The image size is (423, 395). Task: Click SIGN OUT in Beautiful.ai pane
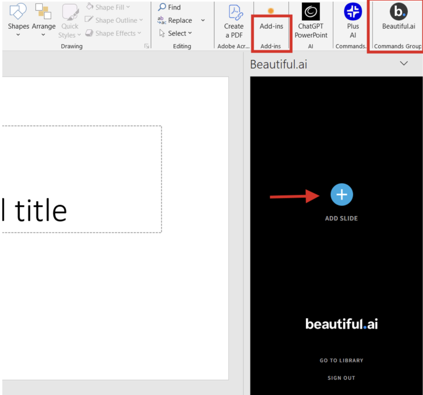(342, 378)
